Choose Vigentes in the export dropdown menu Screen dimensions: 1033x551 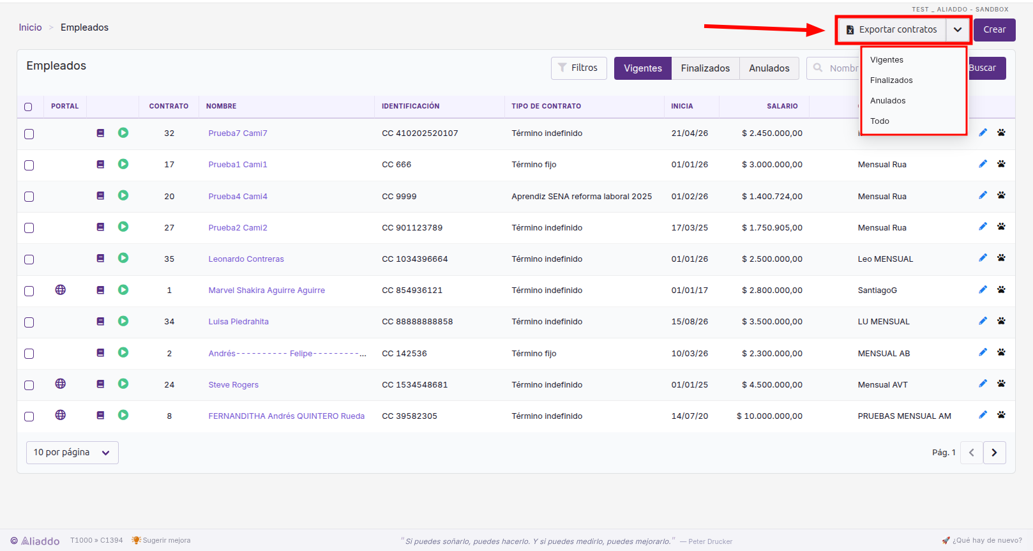(914, 60)
